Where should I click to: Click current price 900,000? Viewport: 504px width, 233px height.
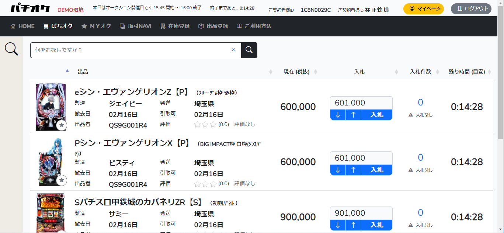[298, 217]
